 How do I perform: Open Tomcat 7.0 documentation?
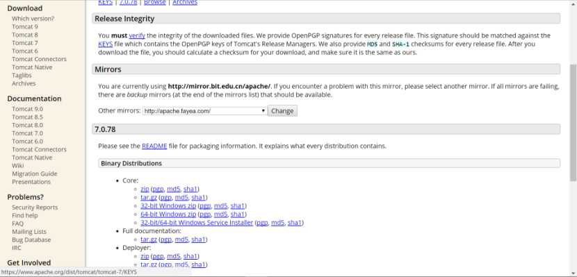27,133
